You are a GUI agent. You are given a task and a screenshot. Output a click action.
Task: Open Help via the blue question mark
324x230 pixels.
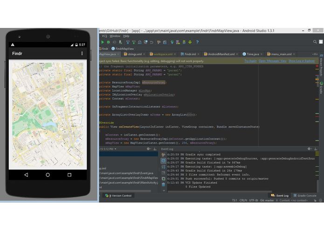pyautogui.click(x=197, y=42)
